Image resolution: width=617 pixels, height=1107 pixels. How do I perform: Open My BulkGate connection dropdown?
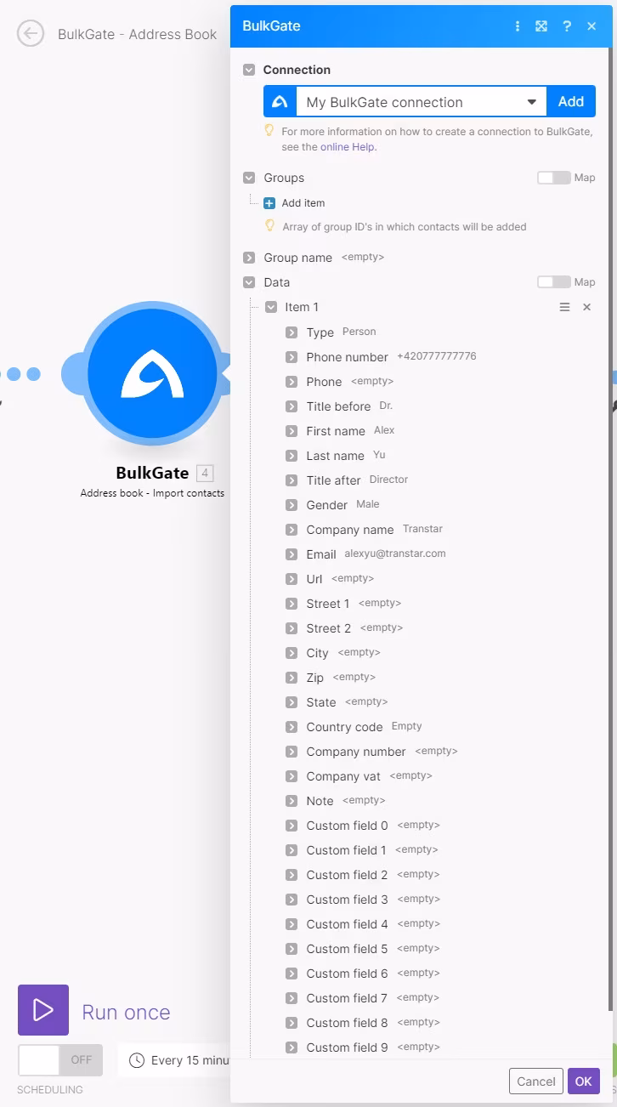tap(421, 102)
